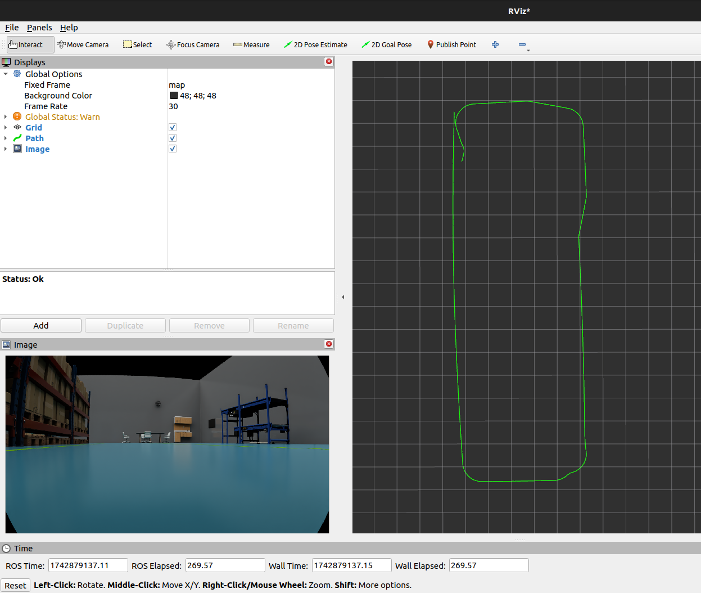Viewport: 701px width, 593px height.
Task: Open the Panels menu
Action: pos(39,28)
